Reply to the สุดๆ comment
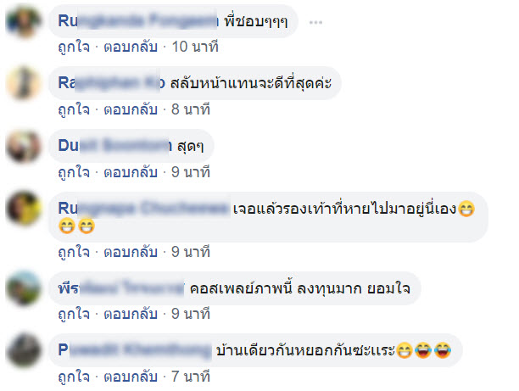The image size is (519, 391). [131, 172]
